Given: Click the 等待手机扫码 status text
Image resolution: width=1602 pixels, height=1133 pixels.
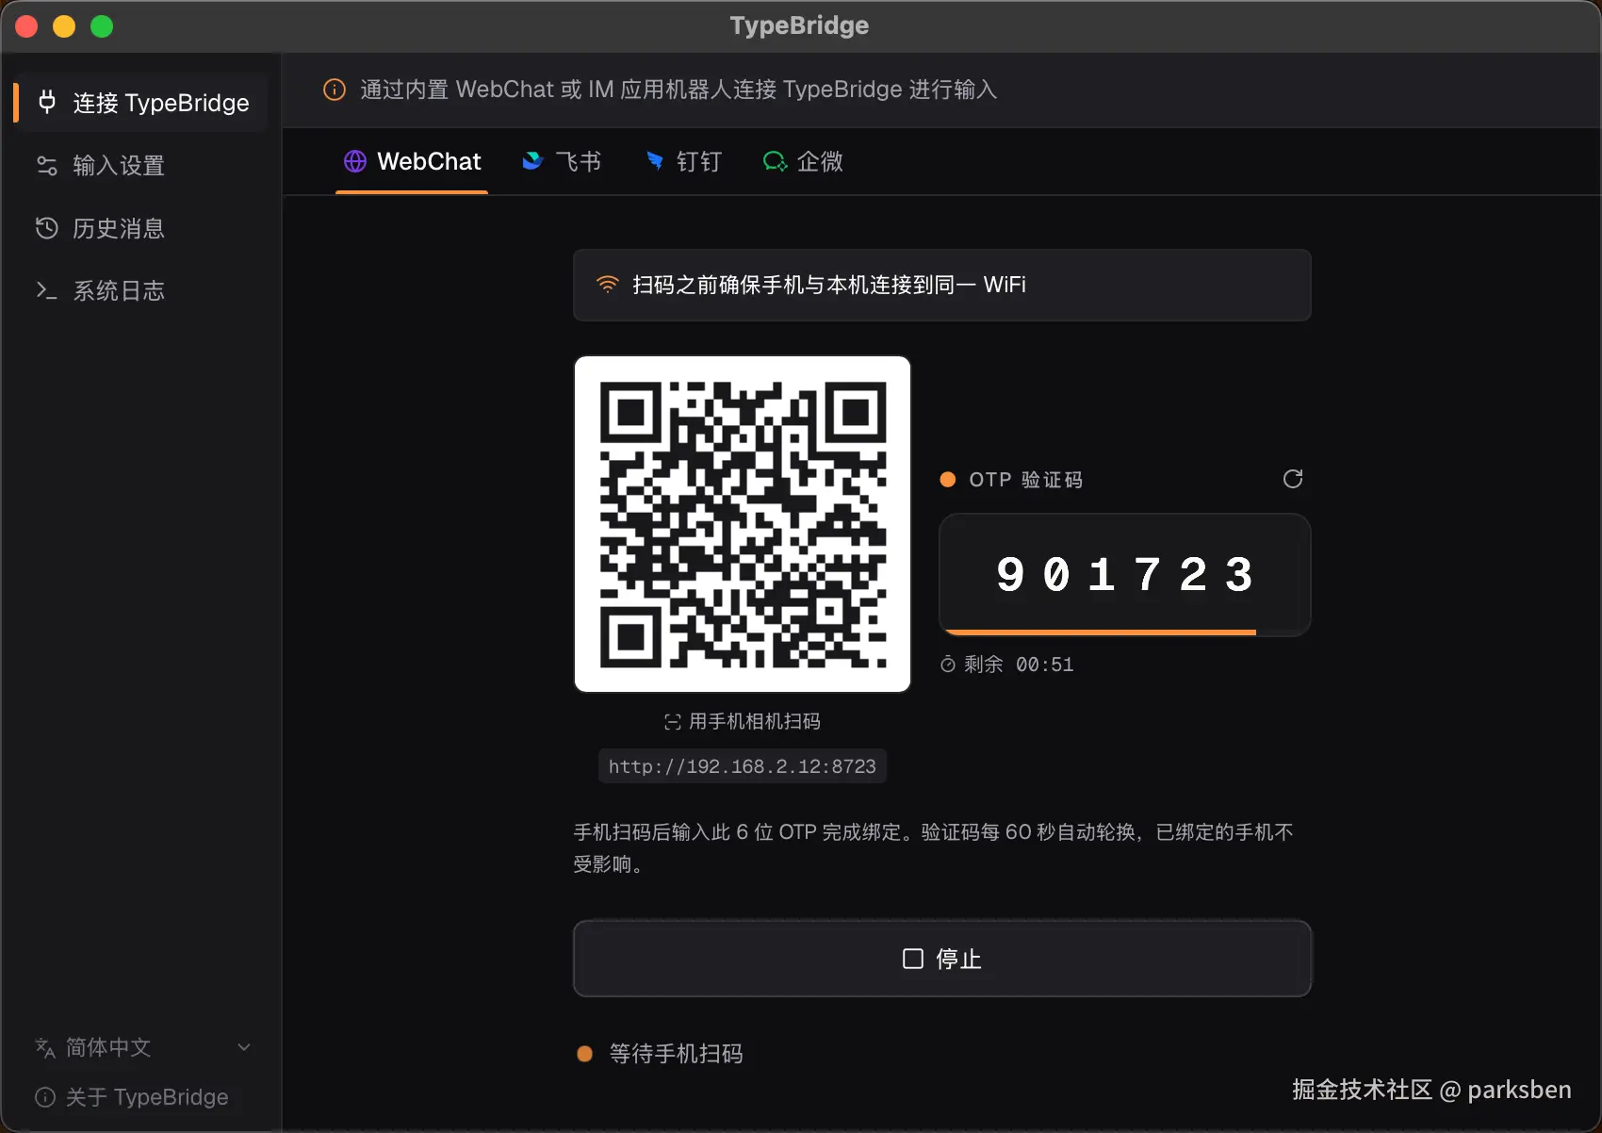Looking at the screenshot, I should click(677, 1054).
